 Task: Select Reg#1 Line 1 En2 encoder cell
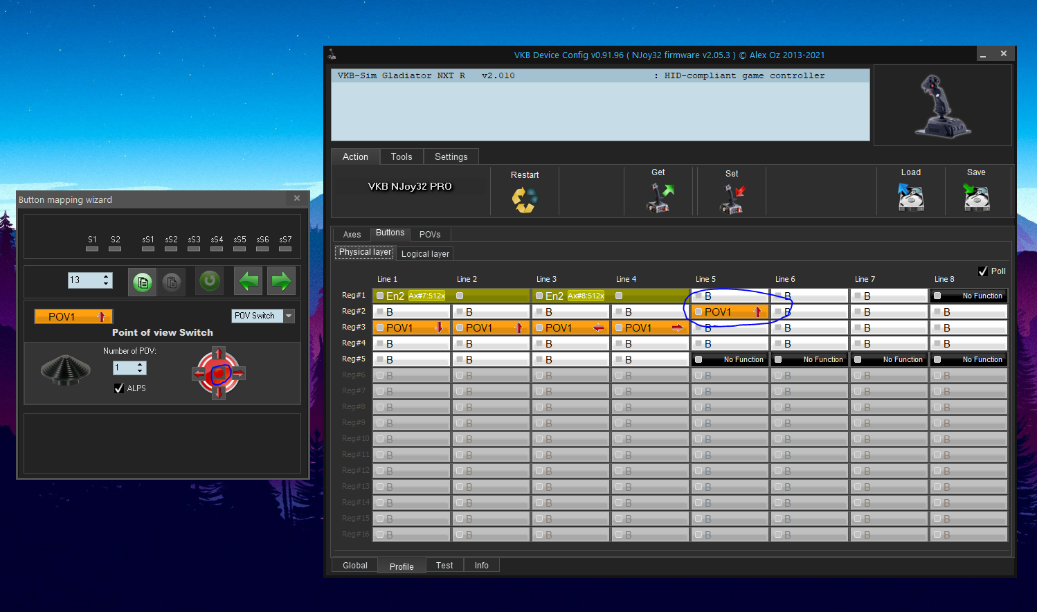411,296
